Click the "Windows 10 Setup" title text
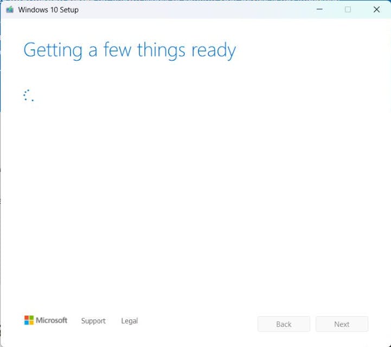This screenshot has height=347, width=391. point(48,10)
